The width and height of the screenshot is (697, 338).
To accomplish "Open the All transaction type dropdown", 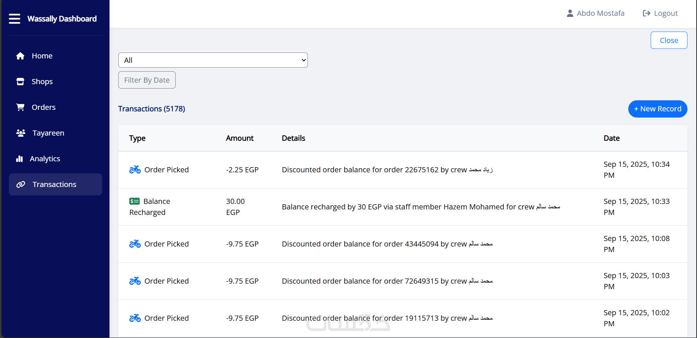I will pos(213,60).
